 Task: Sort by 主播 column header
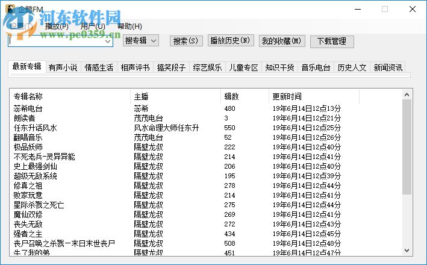[x=176, y=96]
